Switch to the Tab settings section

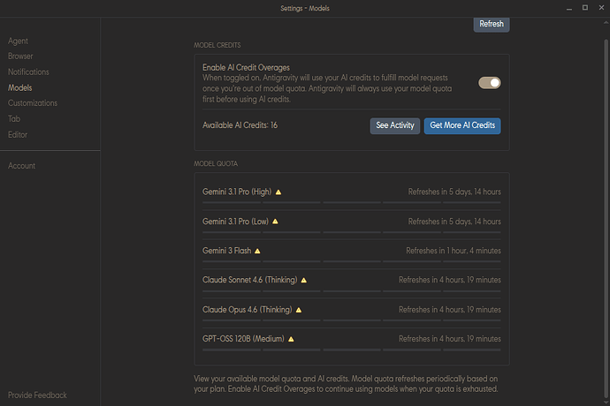click(14, 119)
